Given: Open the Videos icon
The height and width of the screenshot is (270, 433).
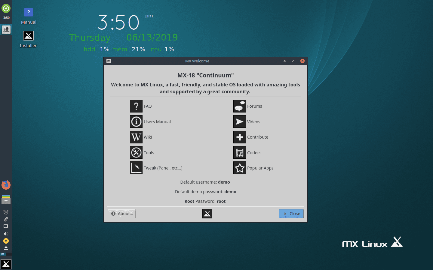Looking at the screenshot, I should pos(239,121).
